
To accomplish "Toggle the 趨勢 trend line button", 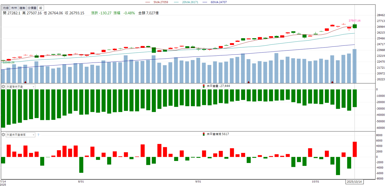I will (x=22, y=8).
